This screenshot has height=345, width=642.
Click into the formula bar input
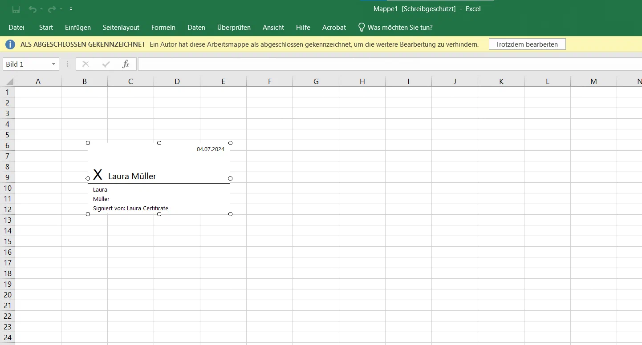click(390, 64)
